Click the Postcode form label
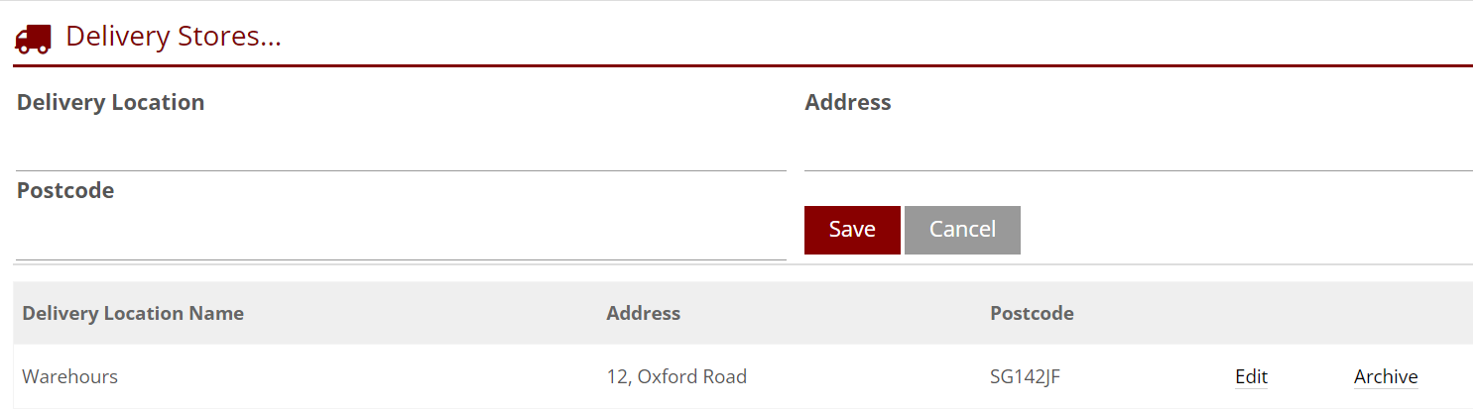 (65, 190)
